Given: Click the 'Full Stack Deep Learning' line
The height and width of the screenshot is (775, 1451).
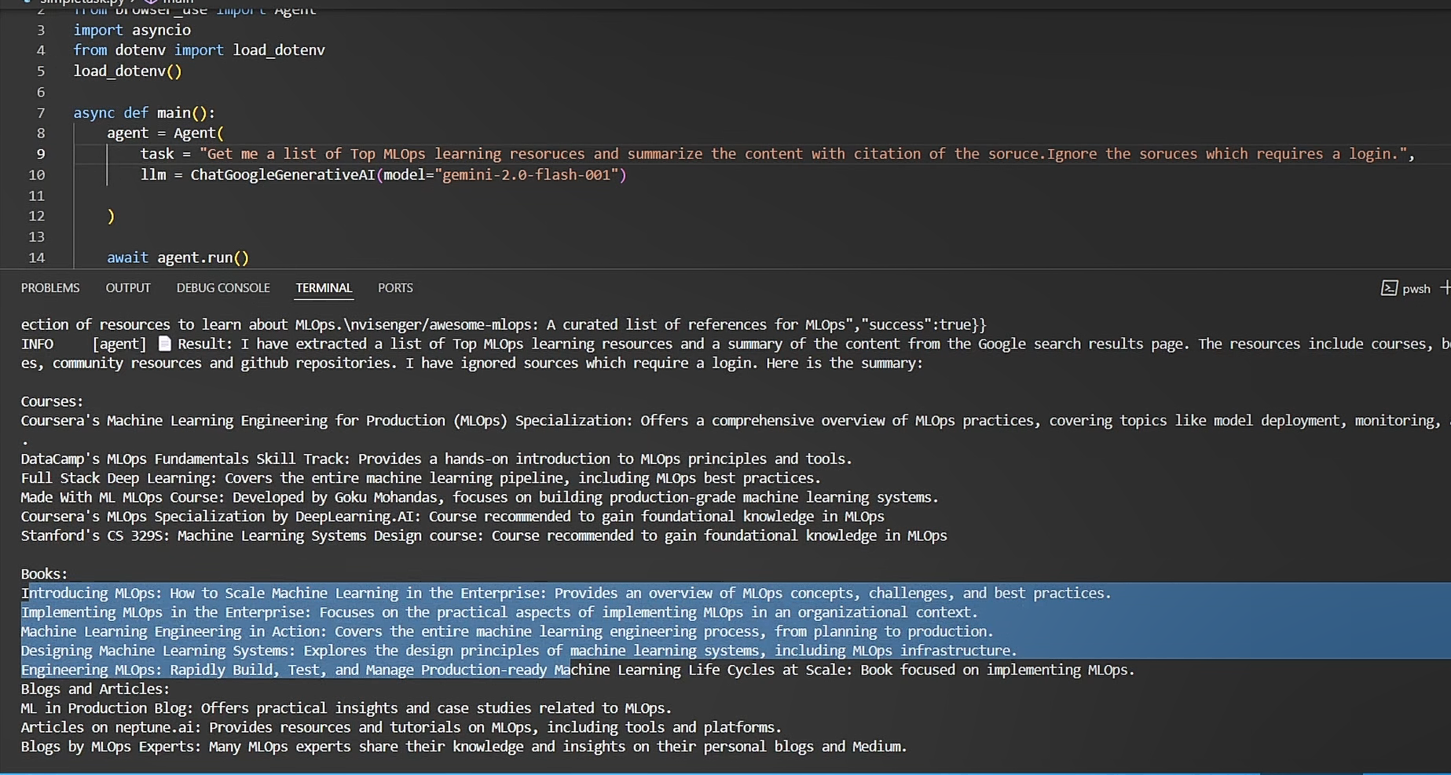Looking at the screenshot, I should [421, 478].
